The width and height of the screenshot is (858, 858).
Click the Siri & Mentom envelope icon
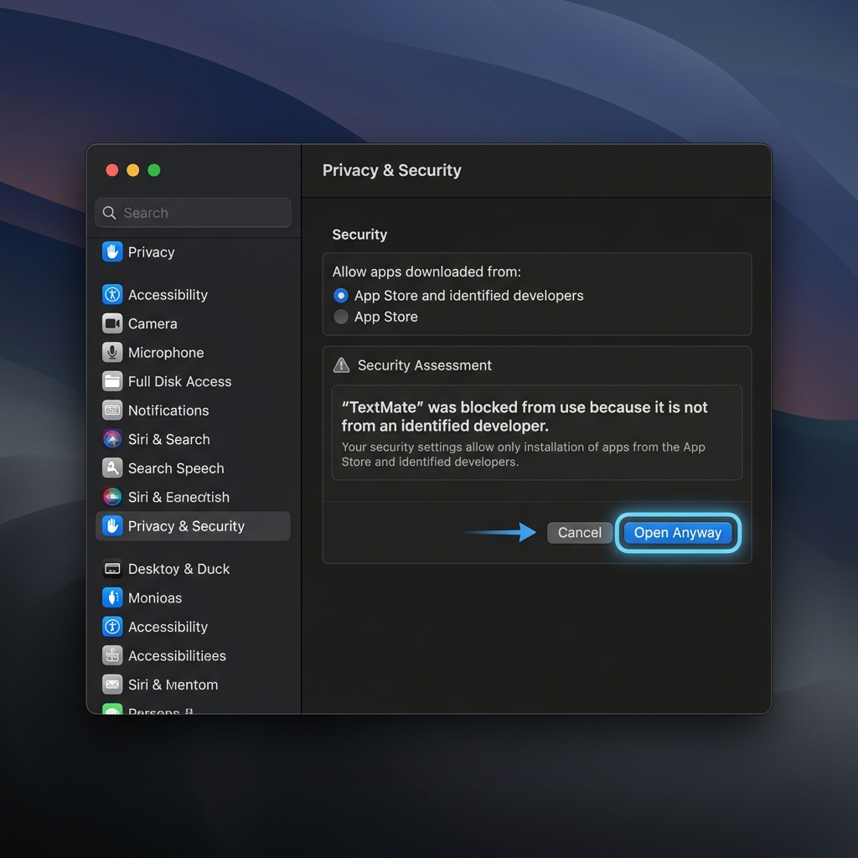[111, 685]
